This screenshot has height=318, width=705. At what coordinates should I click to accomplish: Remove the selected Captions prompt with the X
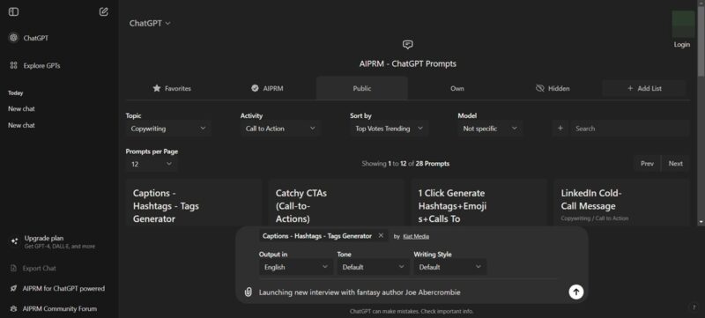(x=381, y=236)
